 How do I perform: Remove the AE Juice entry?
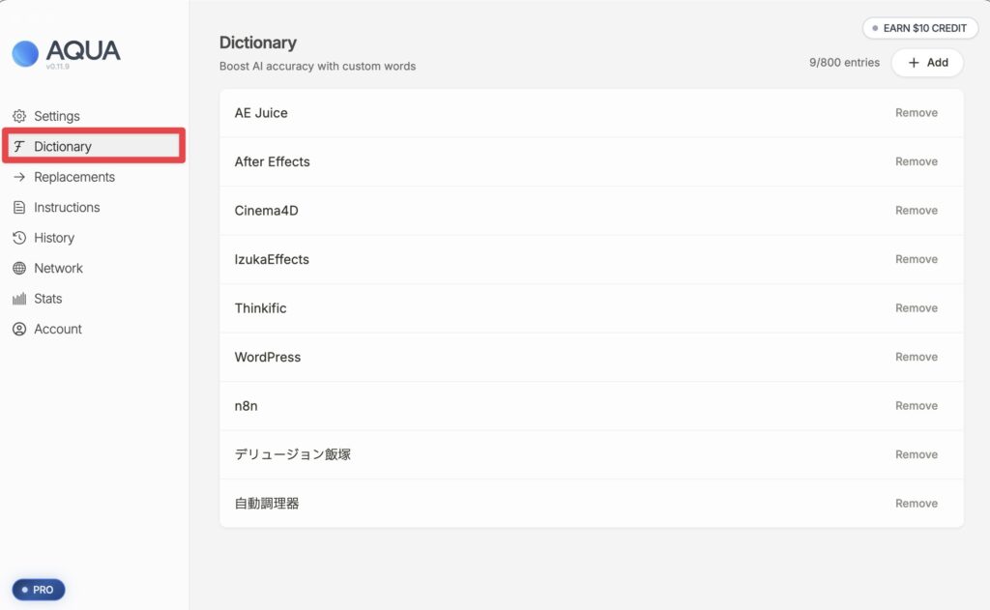click(x=916, y=113)
